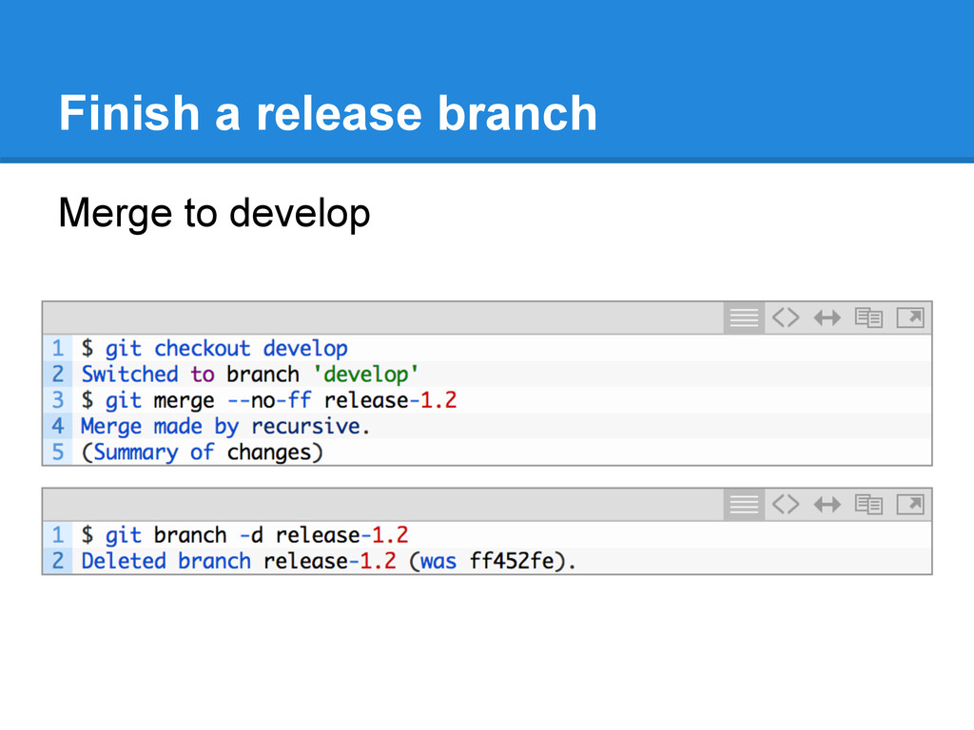The width and height of the screenshot is (974, 730).
Task: Open second code block in new window
Action: click(910, 504)
